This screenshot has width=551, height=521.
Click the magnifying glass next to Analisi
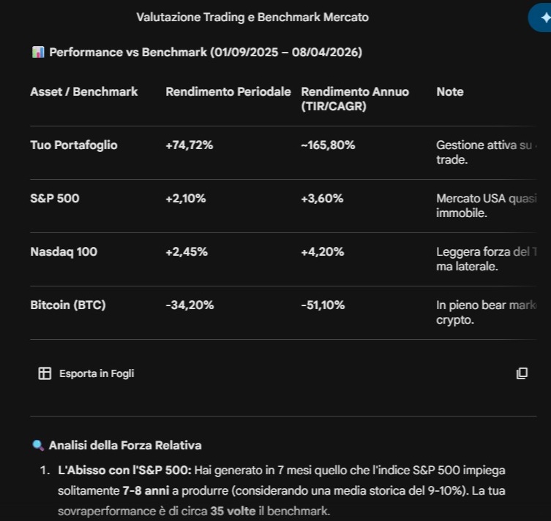coord(38,445)
